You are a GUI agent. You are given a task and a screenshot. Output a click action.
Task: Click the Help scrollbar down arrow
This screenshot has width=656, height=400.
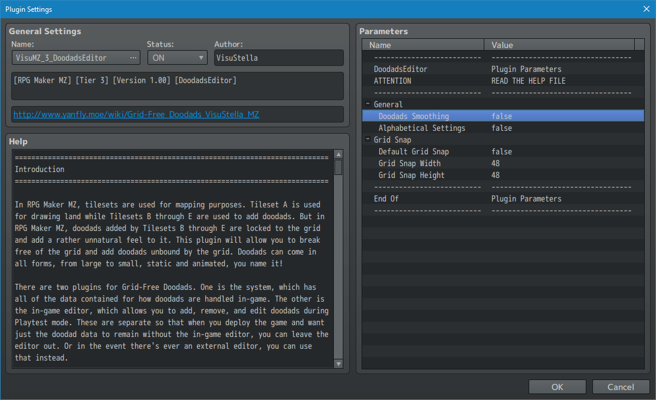click(x=339, y=364)
